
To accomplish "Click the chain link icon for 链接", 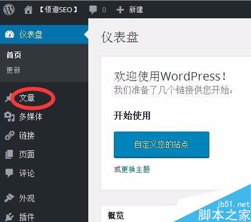I will (9, 135).
